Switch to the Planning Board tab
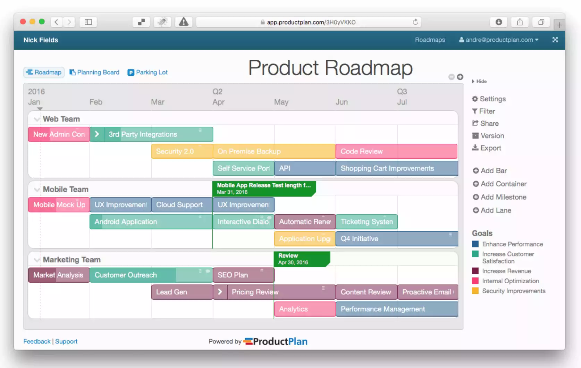The height and width of the screenshot is (368, 581). coord(94,72)
